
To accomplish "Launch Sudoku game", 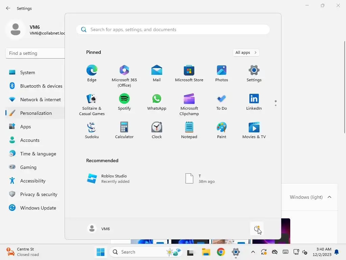I will coord(92,130).
